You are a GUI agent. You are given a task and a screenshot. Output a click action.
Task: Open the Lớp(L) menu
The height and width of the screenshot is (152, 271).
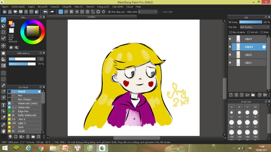(31, 7)
